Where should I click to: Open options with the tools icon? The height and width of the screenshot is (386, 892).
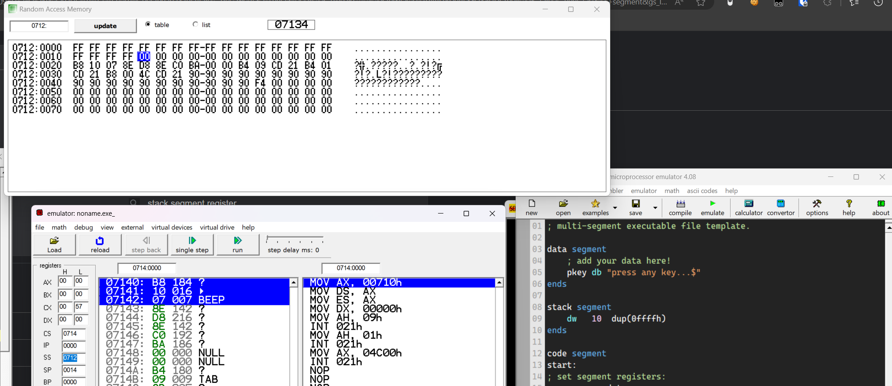click(817, 207)
